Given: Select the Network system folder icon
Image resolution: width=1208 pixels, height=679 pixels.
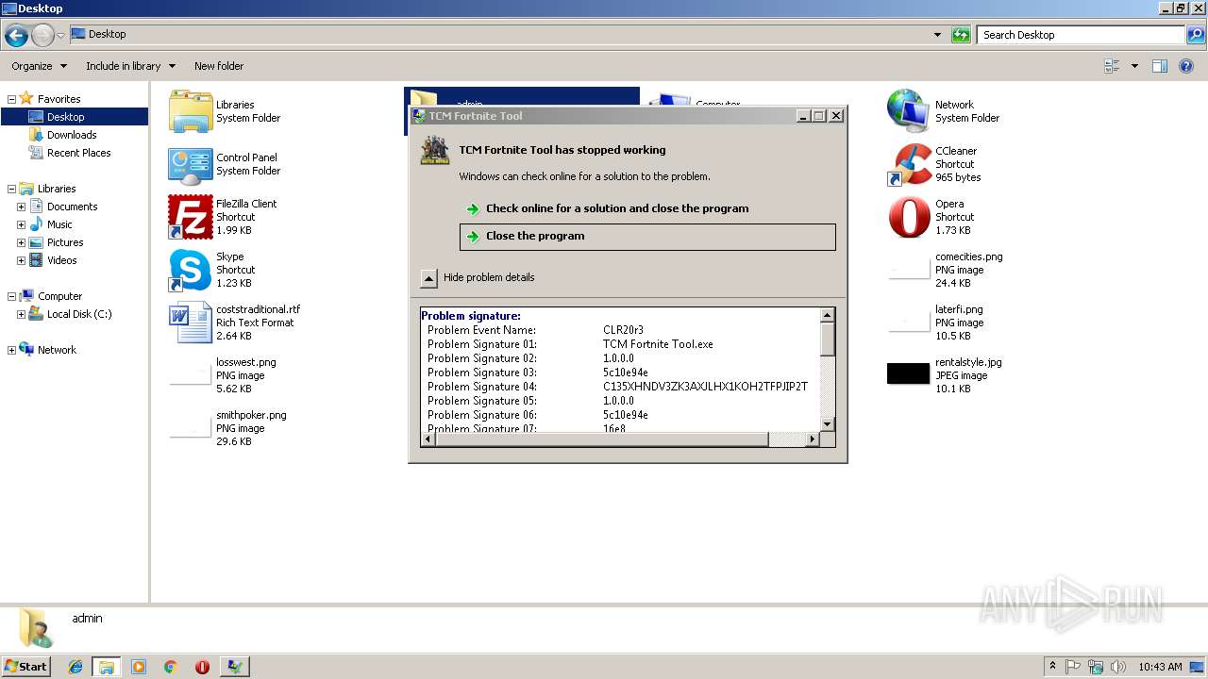Looking at the screenshot, I should [909, 111].
